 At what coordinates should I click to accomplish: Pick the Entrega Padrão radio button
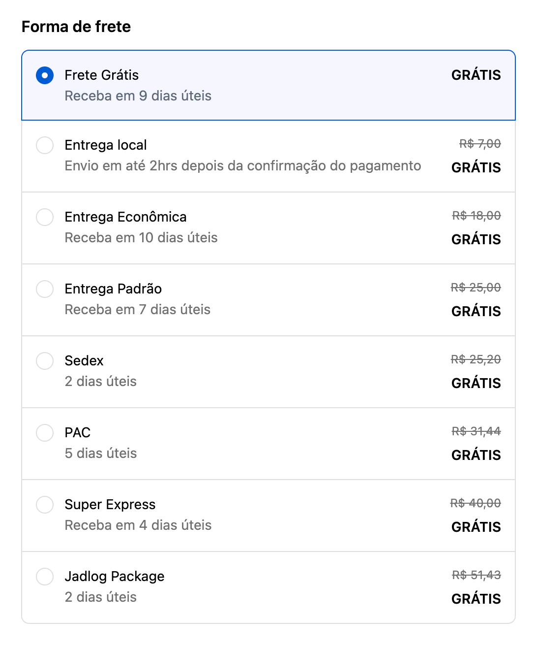click(45, 289)
